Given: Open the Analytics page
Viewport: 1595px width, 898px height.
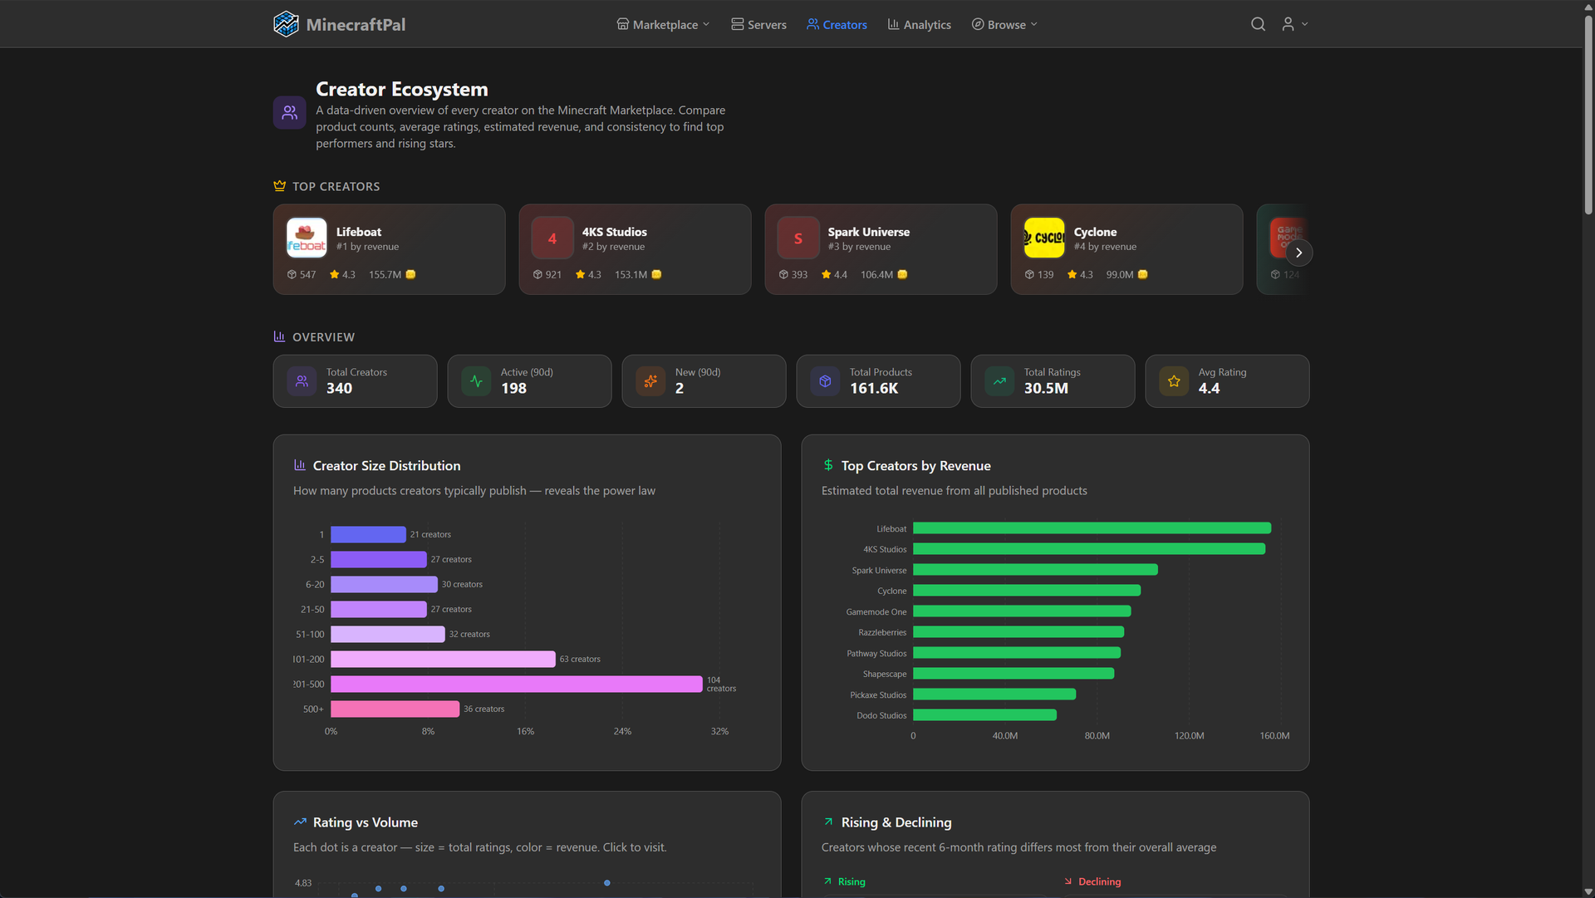Looking at the screenshot, I should [x=919, y=24].
